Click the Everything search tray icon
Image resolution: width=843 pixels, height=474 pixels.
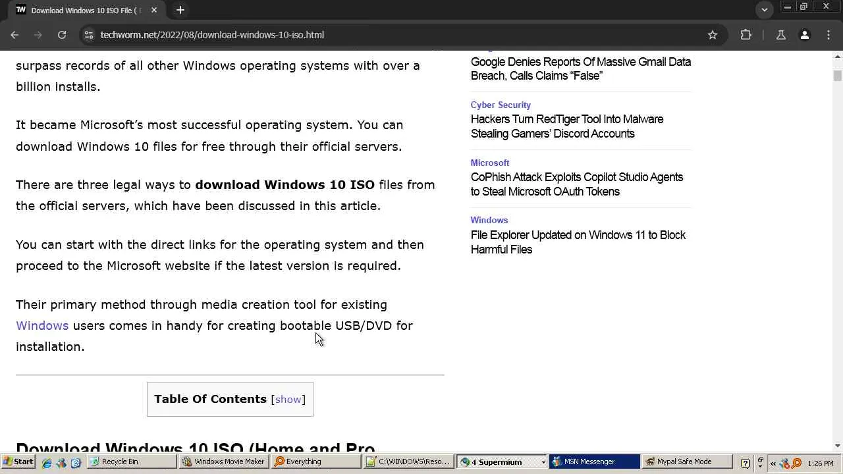tap(796, 463)
